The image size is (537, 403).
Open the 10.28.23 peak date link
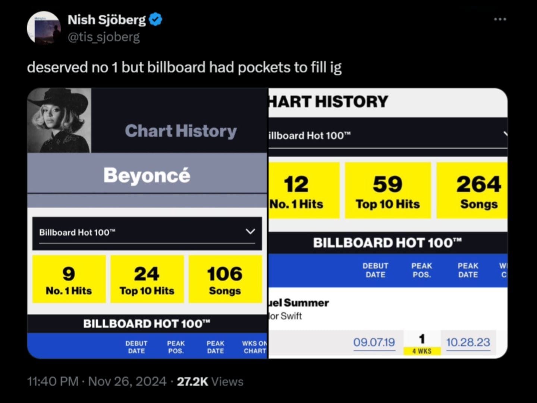point(468,342)
